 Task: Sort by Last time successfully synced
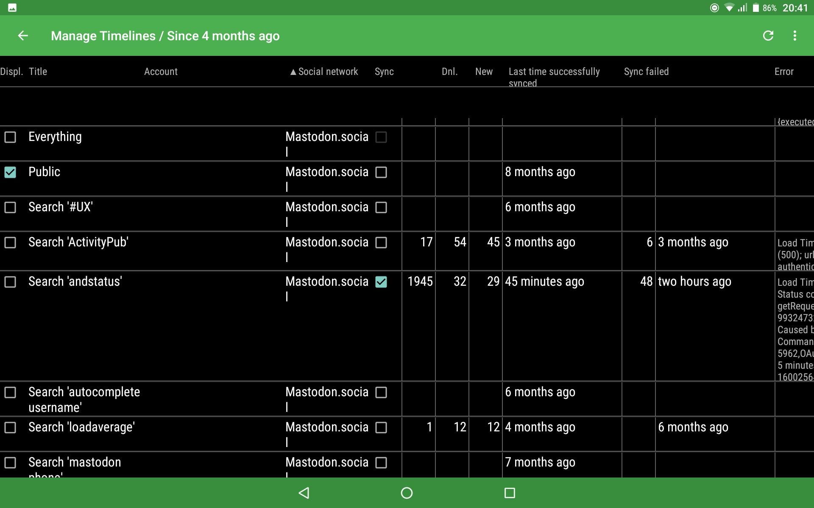[x=554, y=77]
